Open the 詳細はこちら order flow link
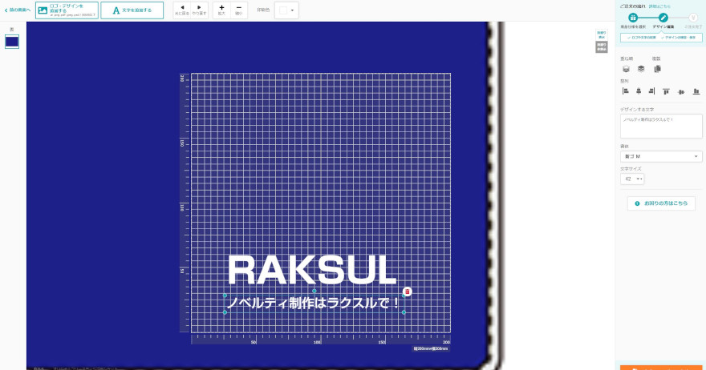Image resolution: width=706 pixels, height=370 pixels. [659, 6]
